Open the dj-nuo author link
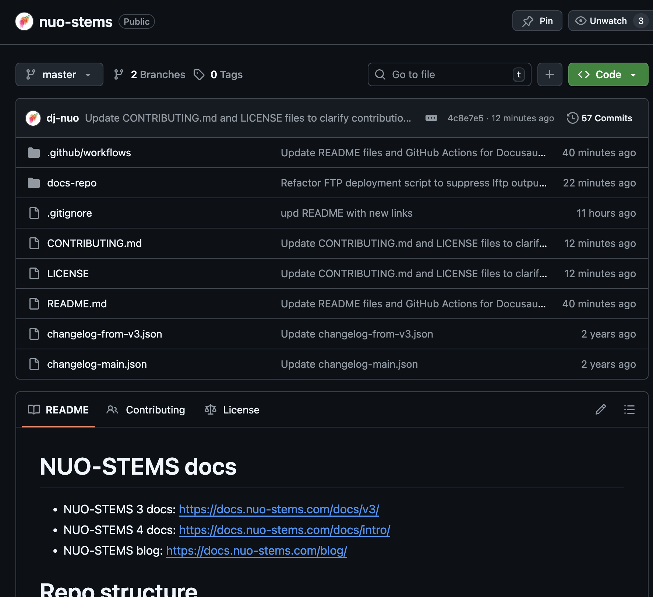The width and height of the screenshot is (653, 597). (63, 118)
